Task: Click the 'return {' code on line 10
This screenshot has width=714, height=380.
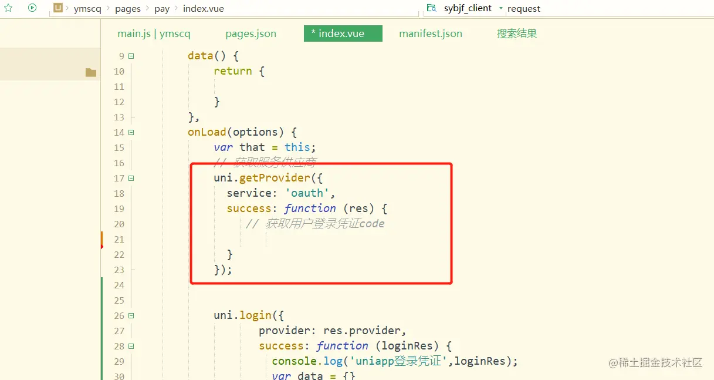Action: click(x=239, y=71)
